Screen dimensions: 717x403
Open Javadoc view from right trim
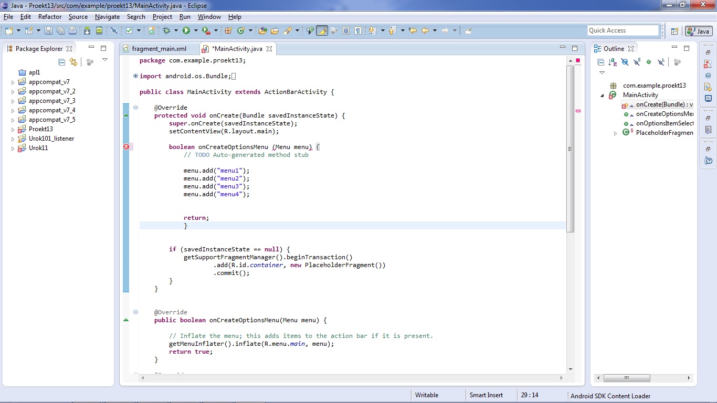click(x=708, y=76)
